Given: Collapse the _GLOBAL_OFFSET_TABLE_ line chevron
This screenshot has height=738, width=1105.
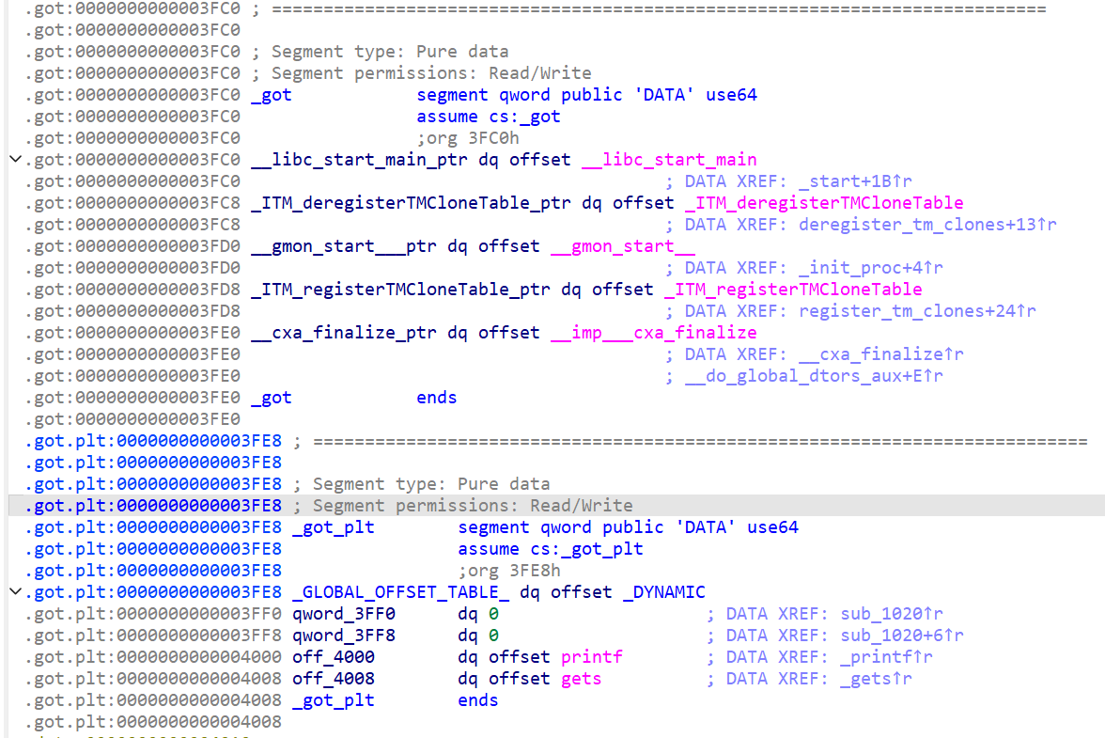Looking at the screenshot, I should (x=15, y=592).
